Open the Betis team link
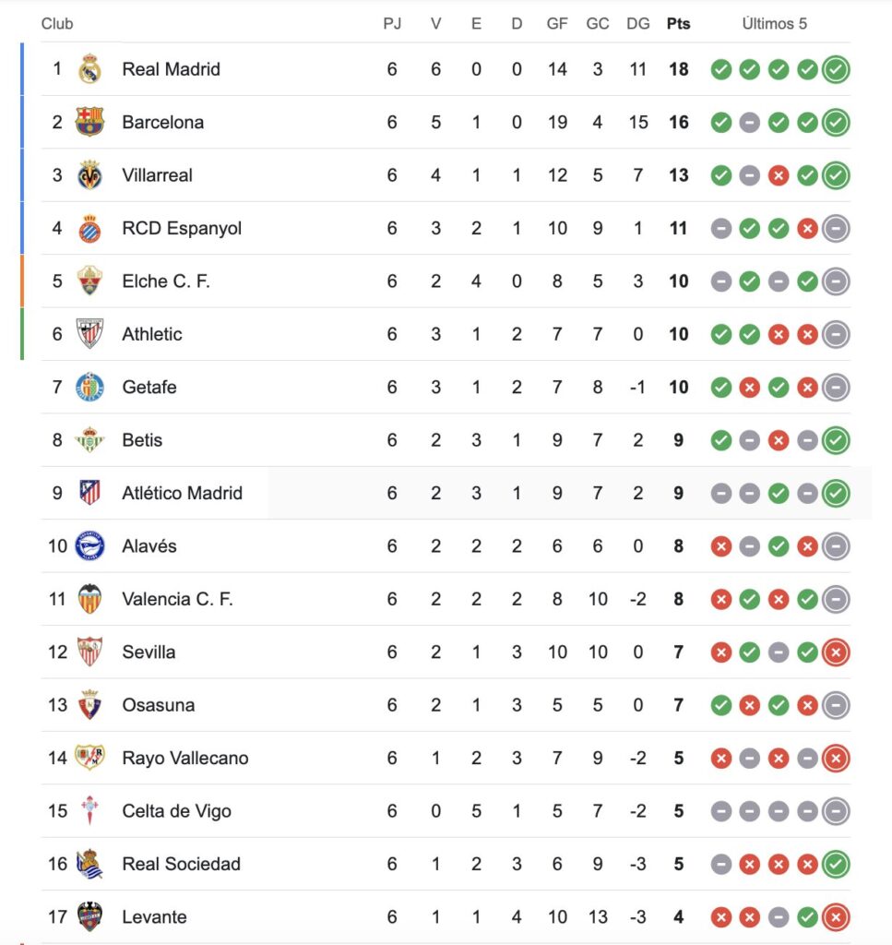Viewport: 892px width, 945px height. click(142, 440)
